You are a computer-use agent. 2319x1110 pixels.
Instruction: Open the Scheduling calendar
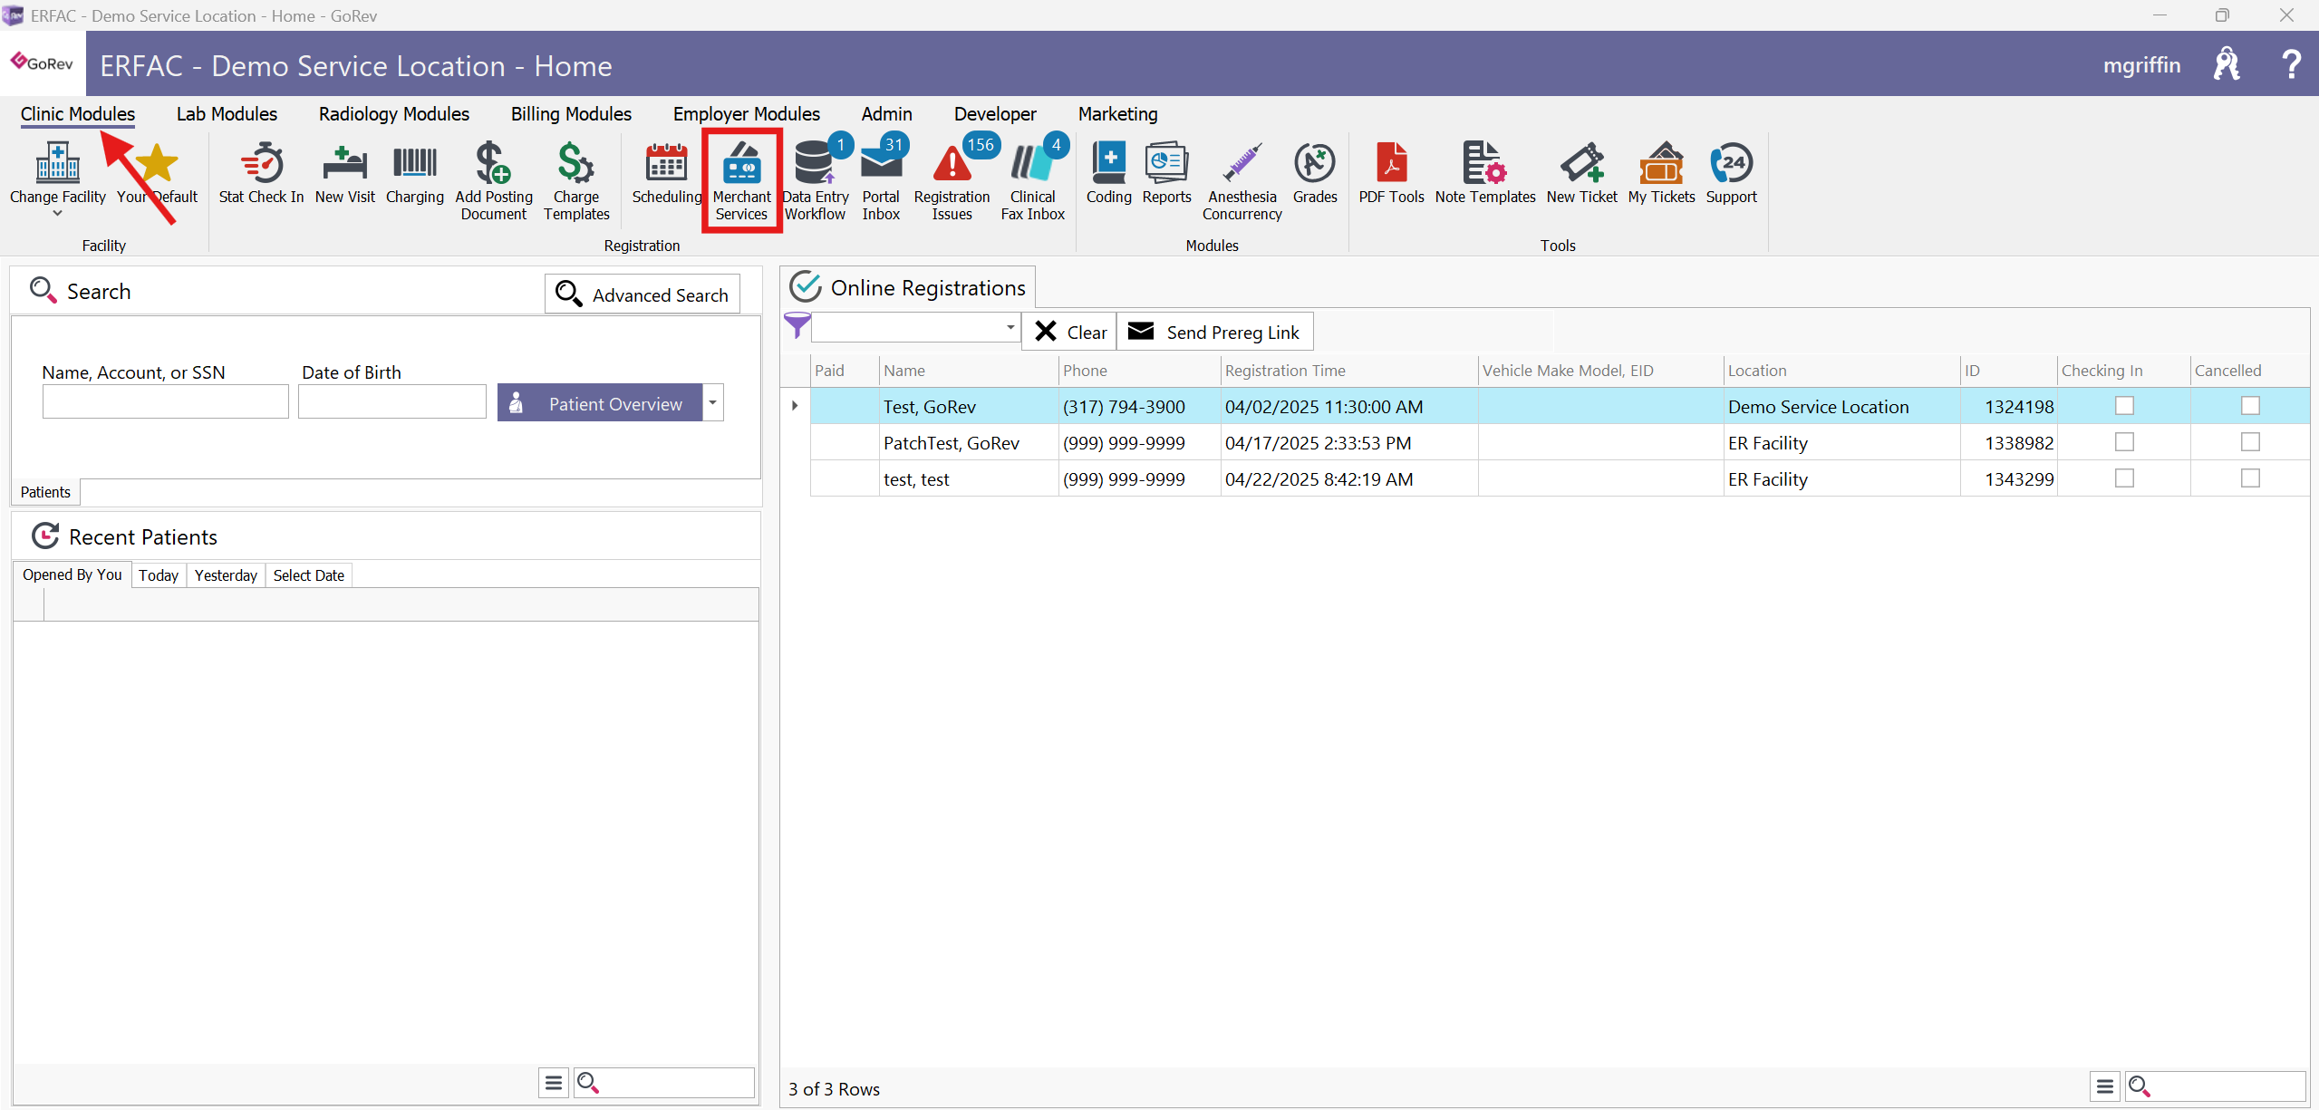pyautogui.click(x=666, y=173)
